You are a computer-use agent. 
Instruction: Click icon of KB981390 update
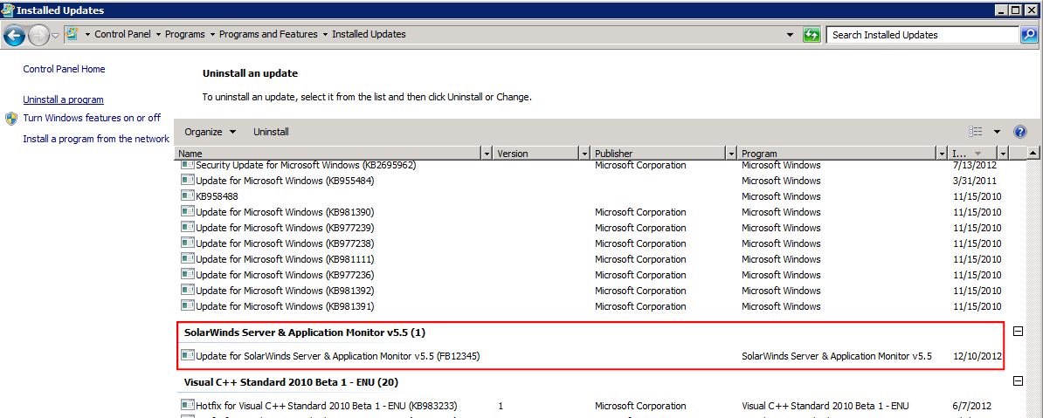click(x=188, y=212)
